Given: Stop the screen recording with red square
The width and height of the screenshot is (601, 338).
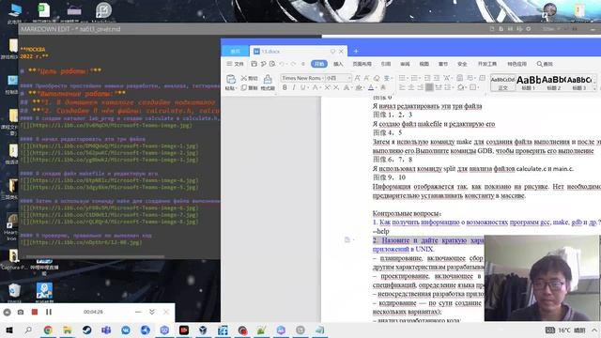Looking at the screenshot, I should point(35,312).
